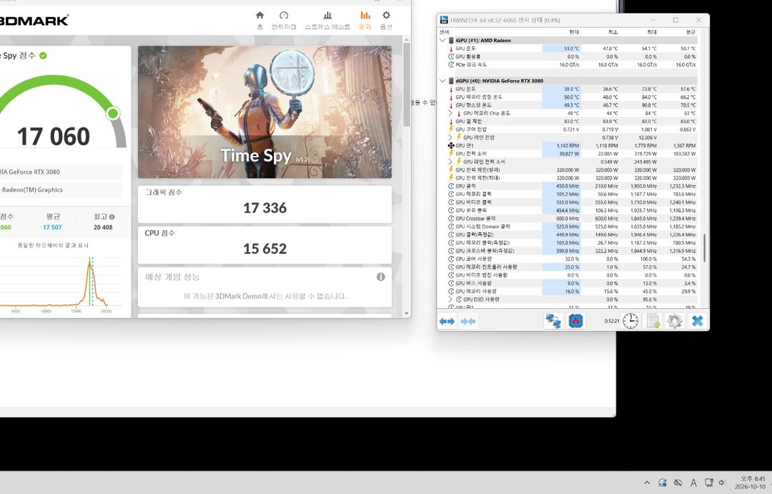Select the GPU 버스 사용량 row
The height and width of the screenshot is (494, 772).
(x=571, y=283)
